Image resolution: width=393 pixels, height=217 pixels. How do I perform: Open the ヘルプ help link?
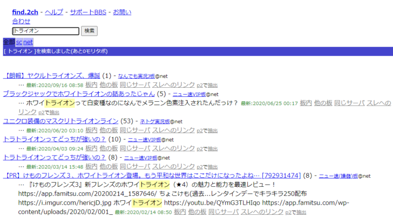point(54,12)
